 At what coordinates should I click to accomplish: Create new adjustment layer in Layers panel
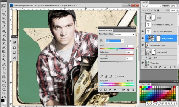click(160, 67)
